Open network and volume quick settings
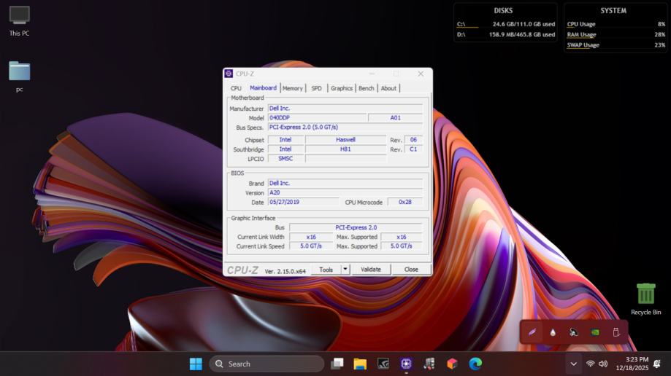This screenshot has height=376, width=671. coord(596,364)
